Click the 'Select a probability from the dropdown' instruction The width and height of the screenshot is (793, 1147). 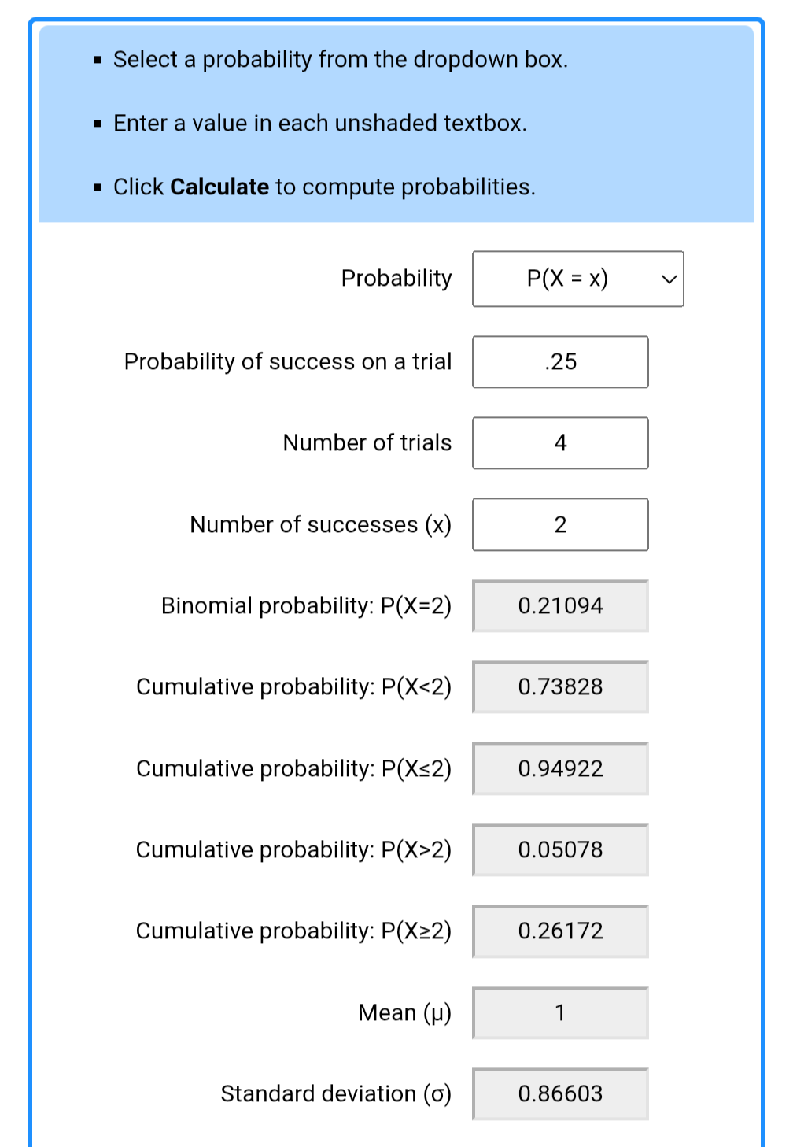pos(341,60)
